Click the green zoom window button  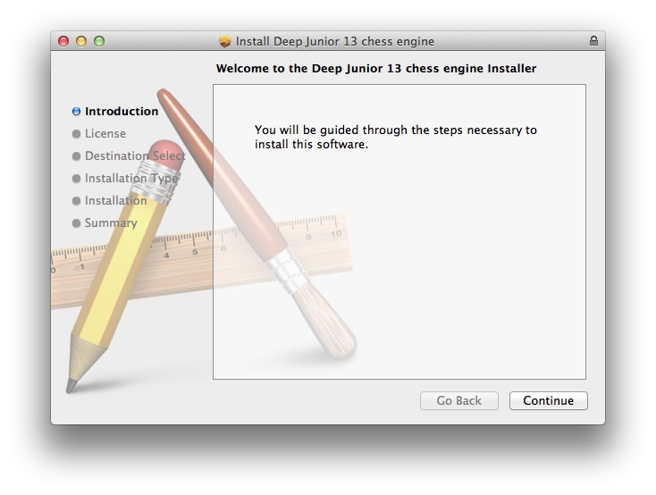point(99,41)
